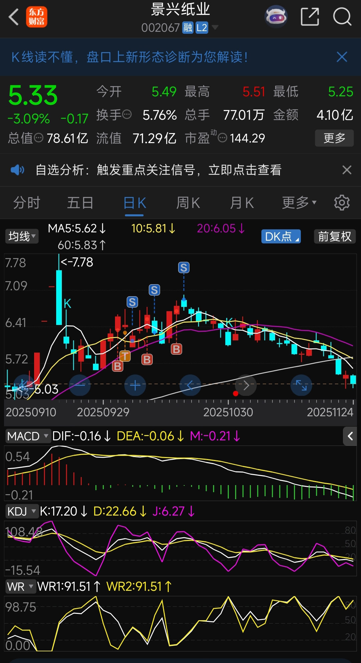
Task: Tap the share export icon
Action: tap(310, 17)
